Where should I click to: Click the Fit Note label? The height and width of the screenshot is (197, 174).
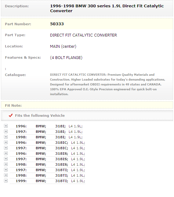pos(13,105)
